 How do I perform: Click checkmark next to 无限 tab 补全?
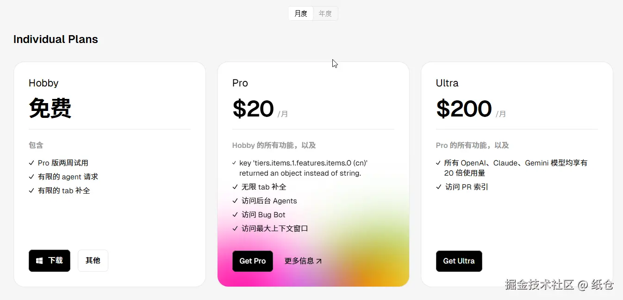point(235,187)
